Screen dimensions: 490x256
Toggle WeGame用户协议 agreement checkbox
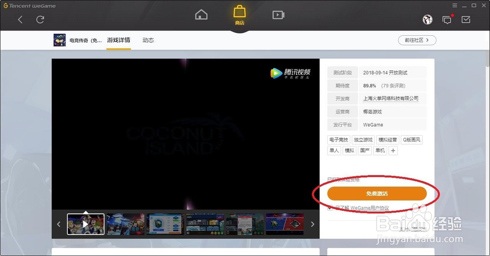tap(330, 208)
